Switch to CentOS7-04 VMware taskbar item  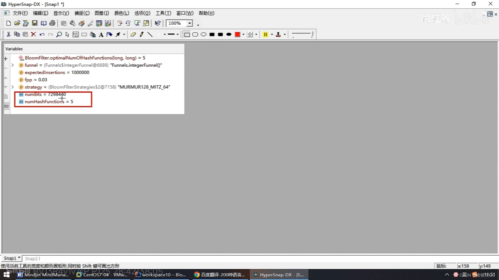click(x=102, y=275)
